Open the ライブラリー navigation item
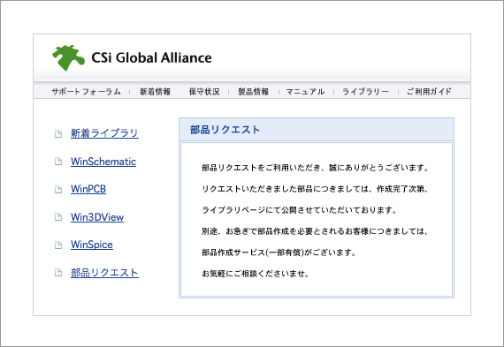 365,92
